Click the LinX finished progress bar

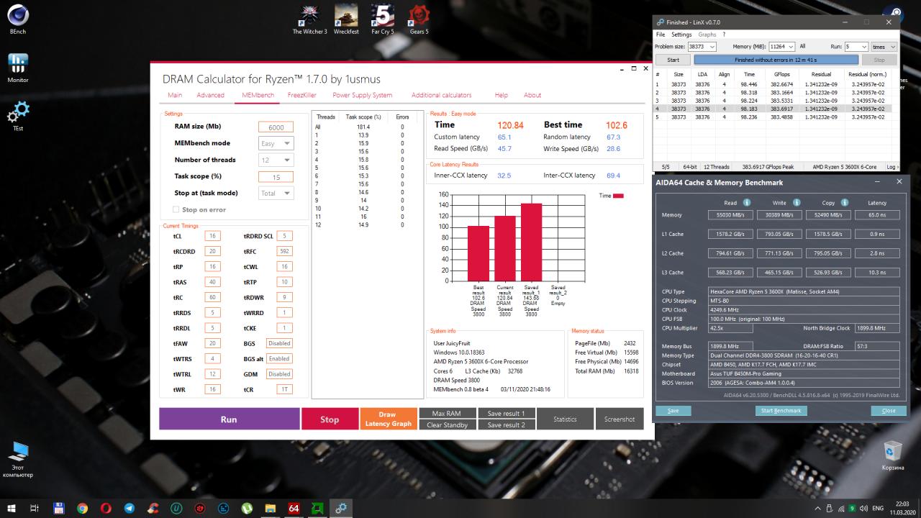776,60
